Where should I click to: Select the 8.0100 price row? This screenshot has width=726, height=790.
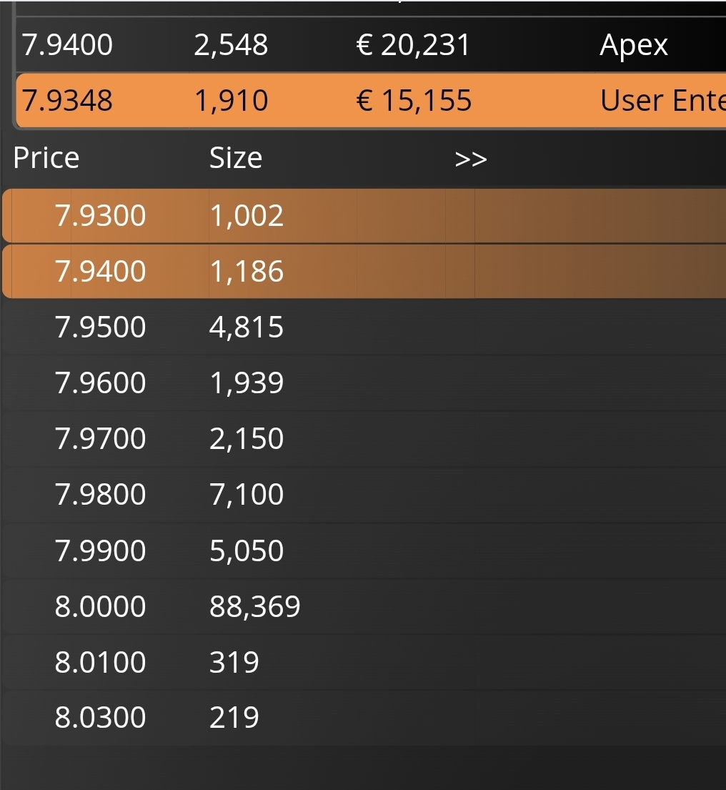click(x=100, y=662)
